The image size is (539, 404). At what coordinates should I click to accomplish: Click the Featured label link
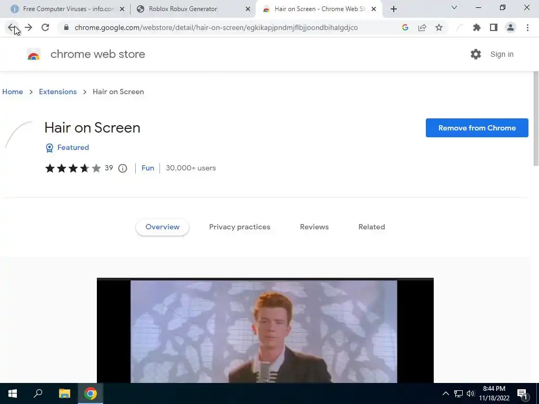point(73,147)
